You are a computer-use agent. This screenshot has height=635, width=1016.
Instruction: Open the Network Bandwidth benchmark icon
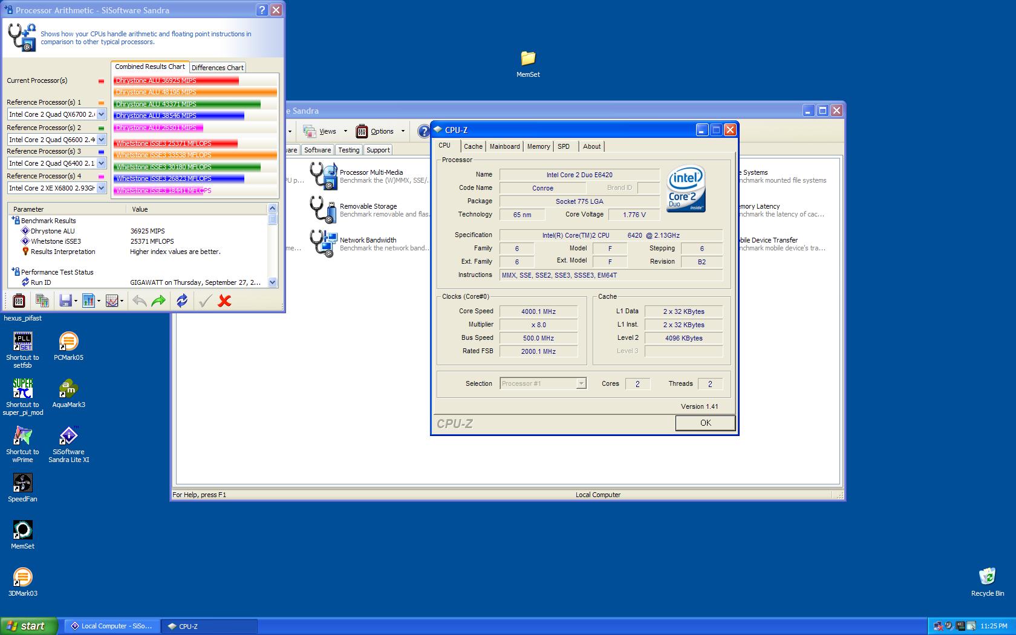tap(324, 244)
